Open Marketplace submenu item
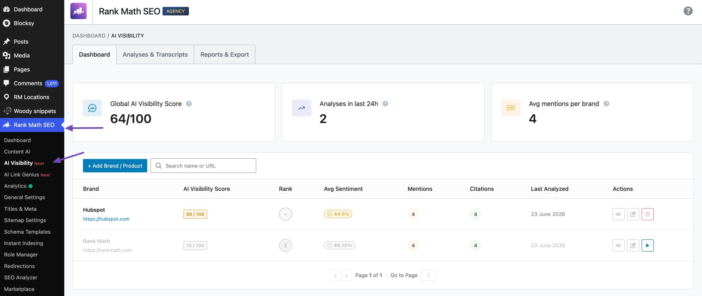This screenshot has width=702, height=296. coord(19,289)
